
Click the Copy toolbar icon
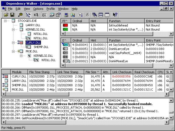[20, 15]
